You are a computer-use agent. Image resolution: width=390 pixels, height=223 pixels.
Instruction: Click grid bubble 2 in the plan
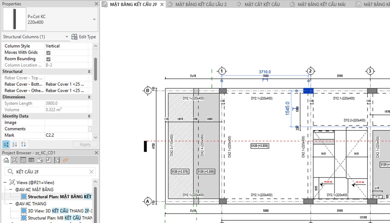point(310,71)
